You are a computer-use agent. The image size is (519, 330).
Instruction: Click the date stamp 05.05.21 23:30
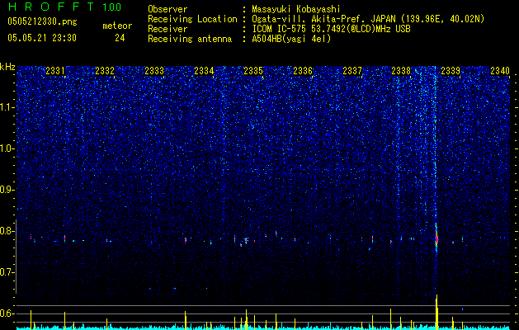[42, 38]
